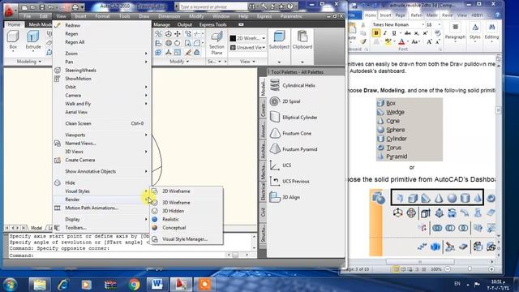Choose Frustum Pyramid from tool palette
519x292 pixels.
(x=294, y=149)
